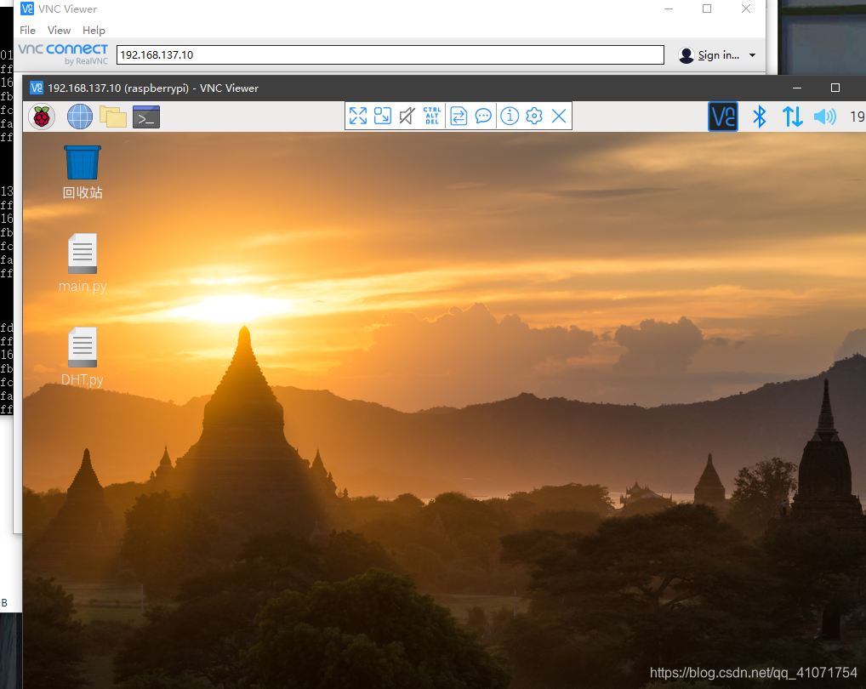The image size is (866, 689).
Task: Select the DHT.py file on desktop
Action: pyautogui.click(x=83, y=356)
